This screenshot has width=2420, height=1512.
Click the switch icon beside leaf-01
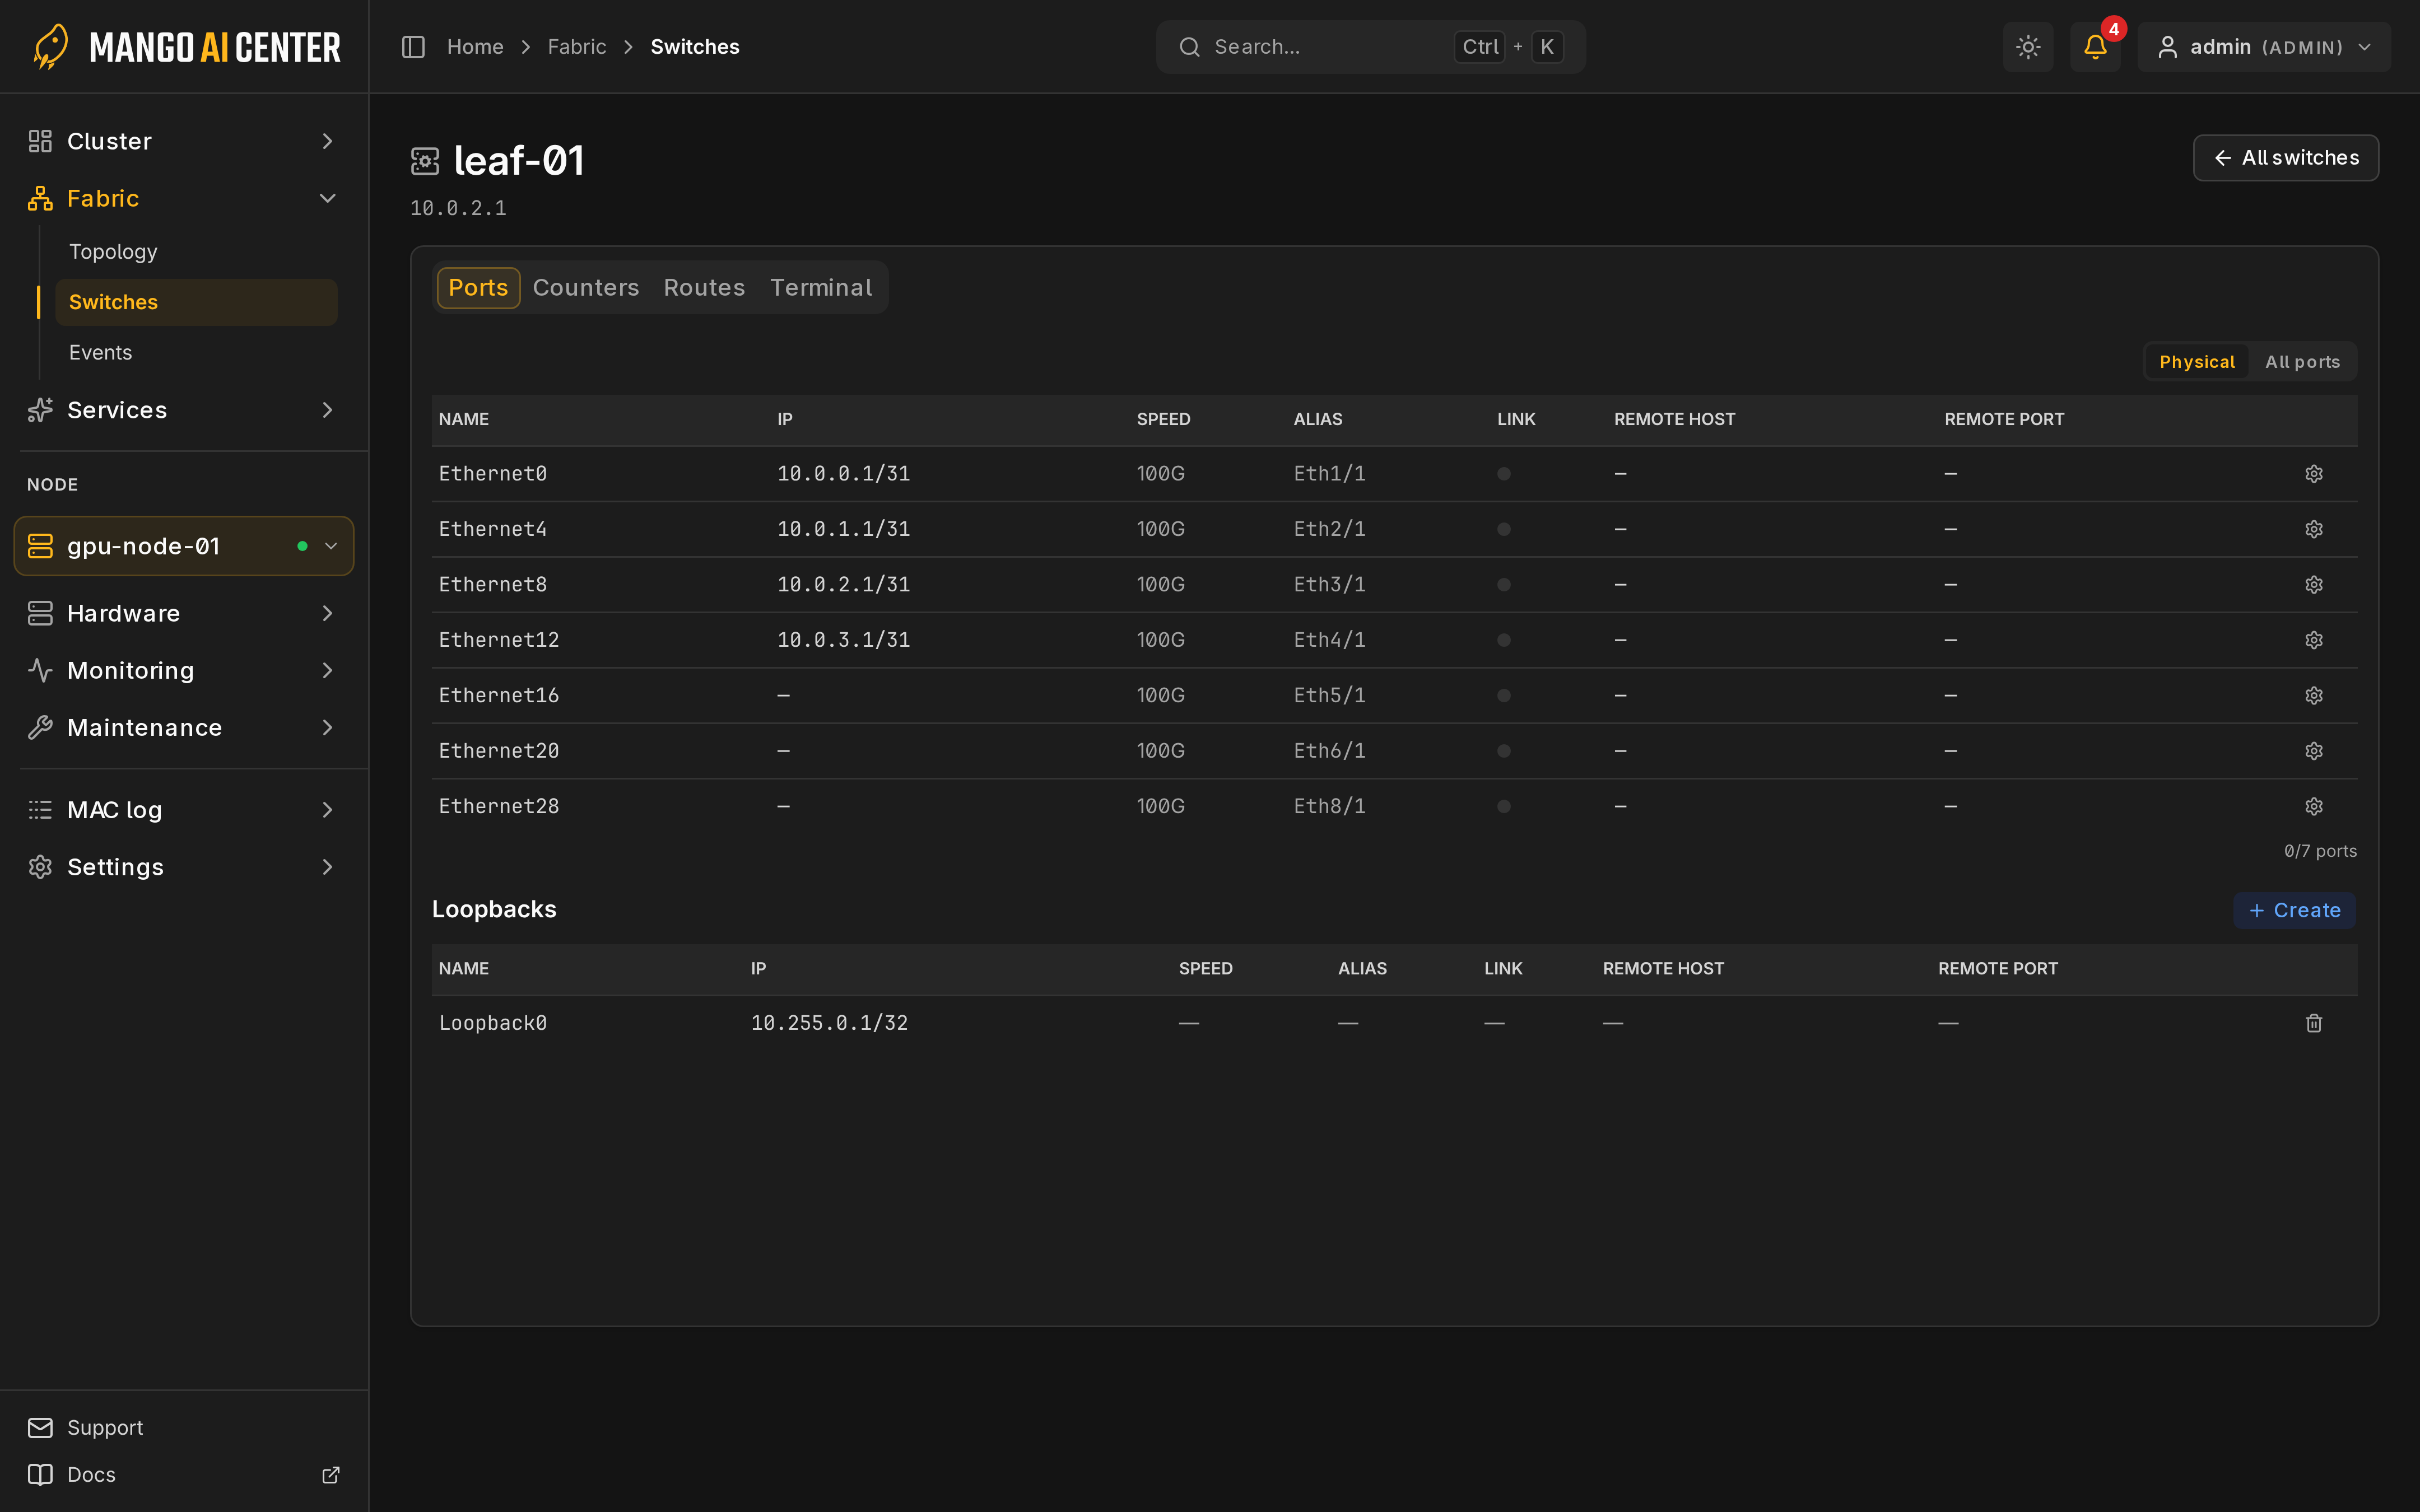(x=425, y=161)
